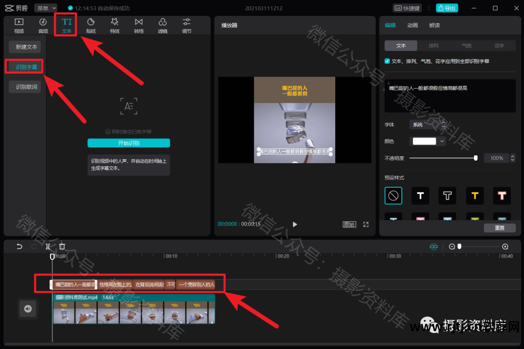Open the 特效 (Effects) tab
This screenshot has width=524, height=349.
coord(115,26)
